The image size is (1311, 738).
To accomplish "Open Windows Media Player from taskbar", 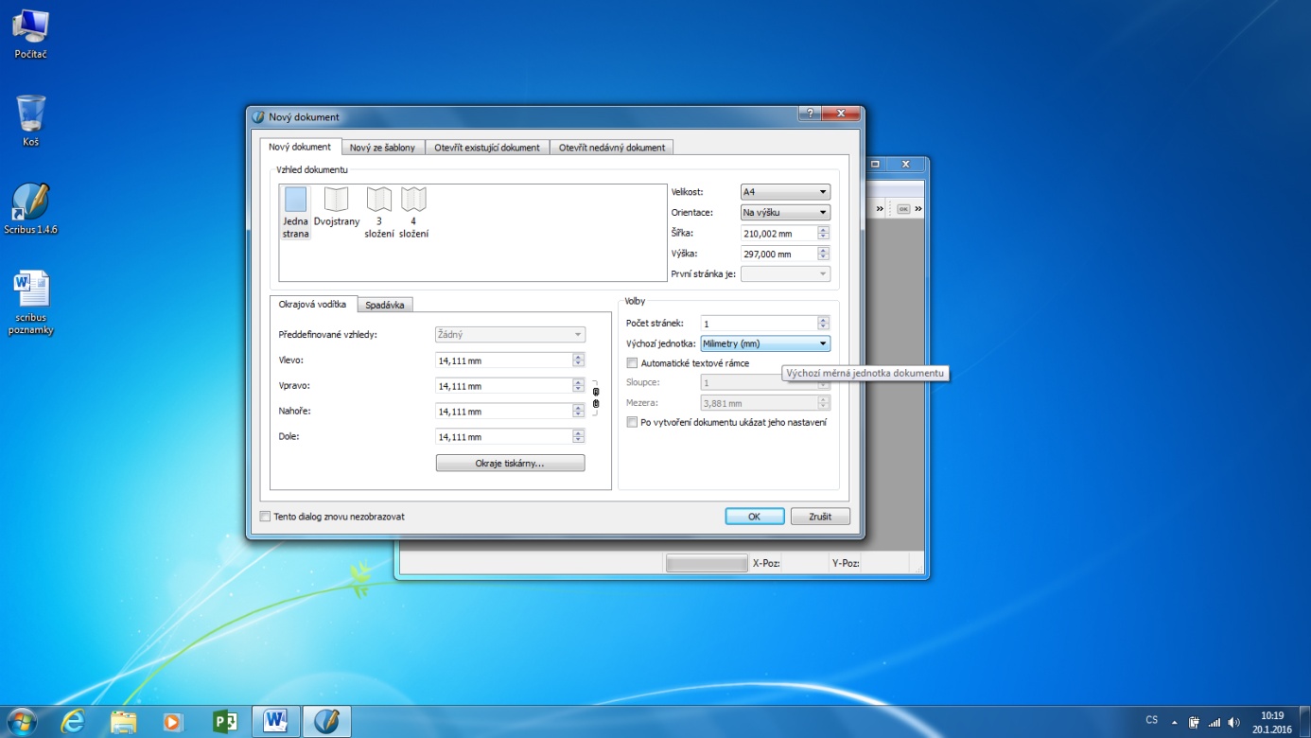I will click(x=172, y=721).
